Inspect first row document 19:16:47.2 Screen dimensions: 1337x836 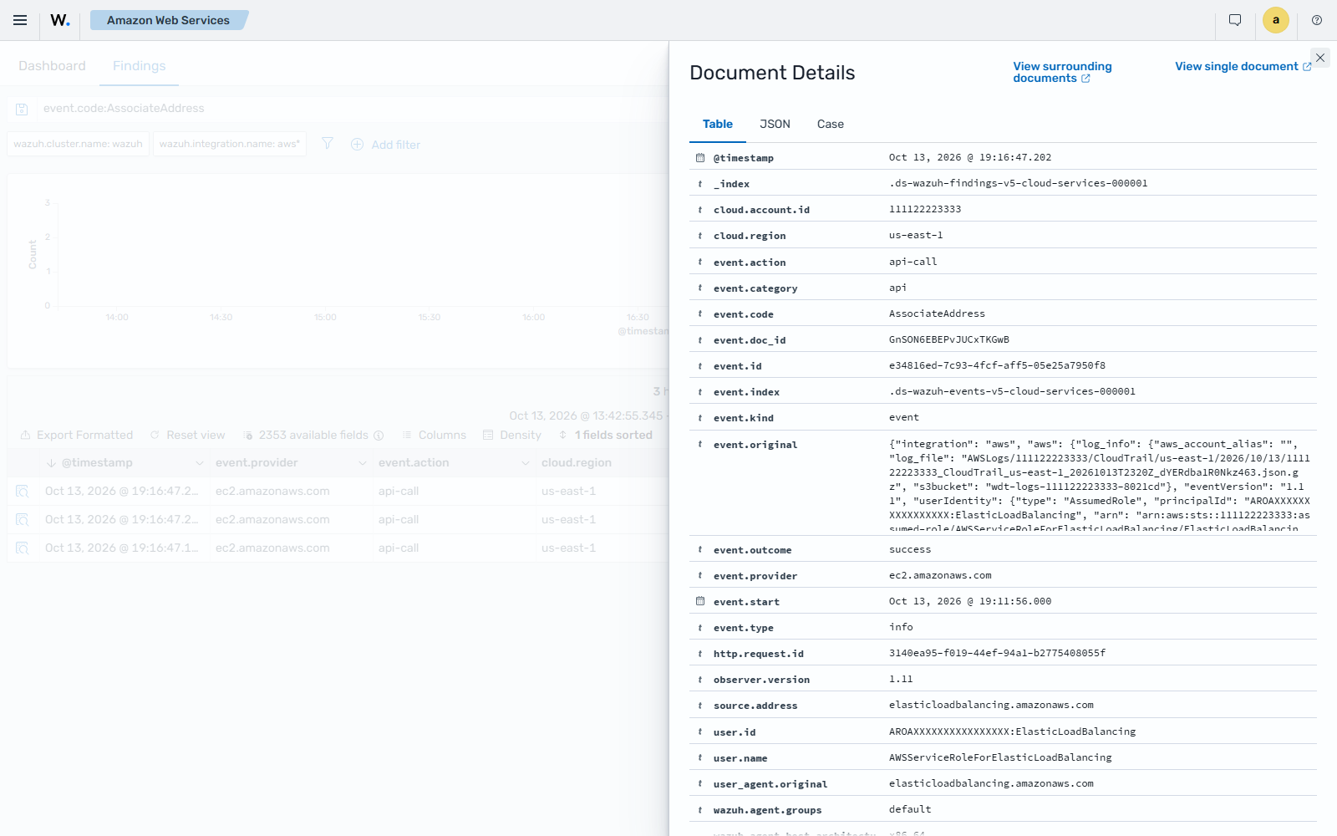pyautogui.click(x=23, y=492)
